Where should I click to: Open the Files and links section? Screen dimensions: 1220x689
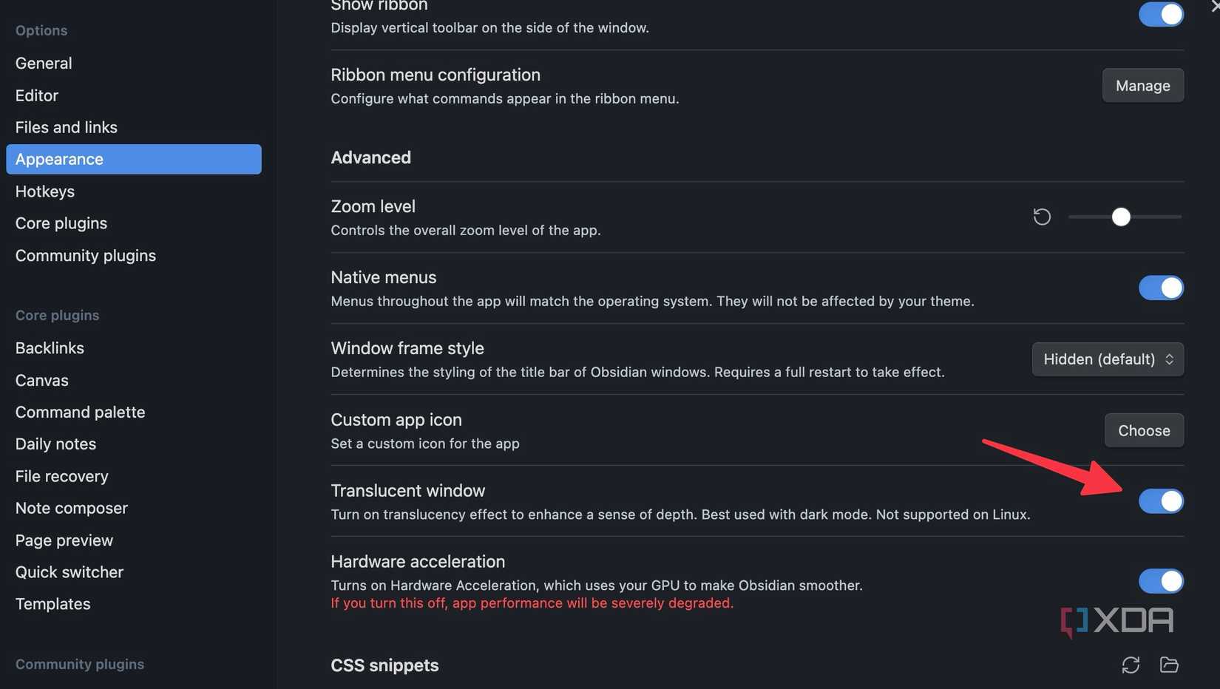point(66,126)
